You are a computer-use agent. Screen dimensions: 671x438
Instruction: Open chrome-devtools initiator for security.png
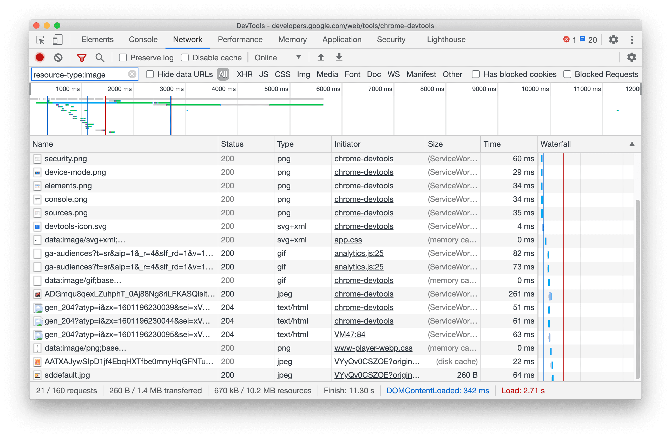tap(363, 159)
